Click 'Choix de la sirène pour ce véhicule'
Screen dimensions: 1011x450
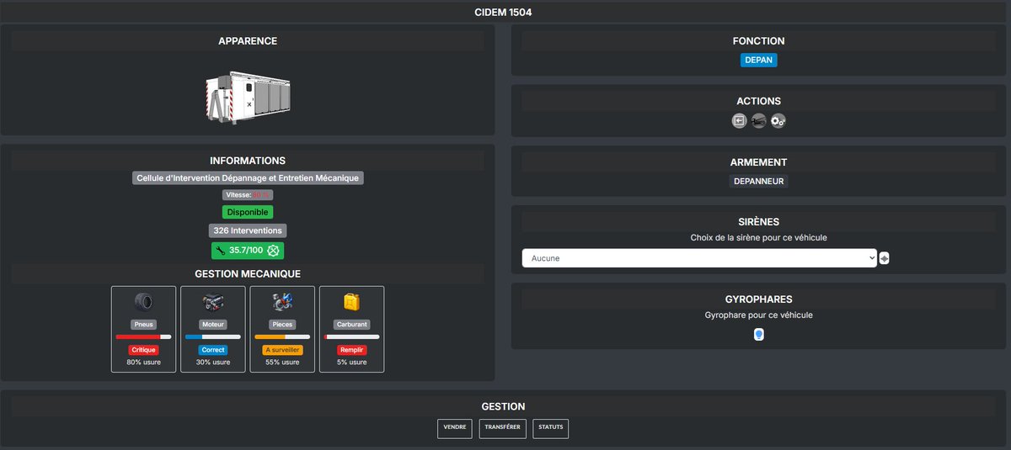pos(758,238)
